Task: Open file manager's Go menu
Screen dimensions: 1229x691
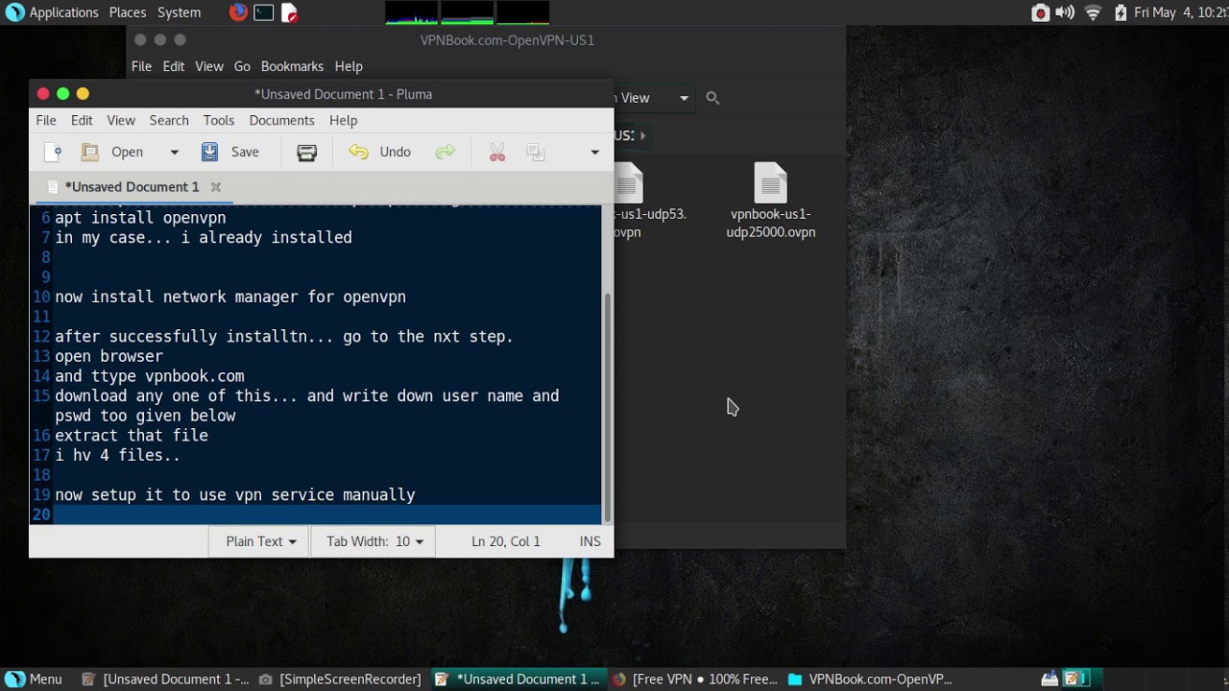Action: tap(242, 66)
